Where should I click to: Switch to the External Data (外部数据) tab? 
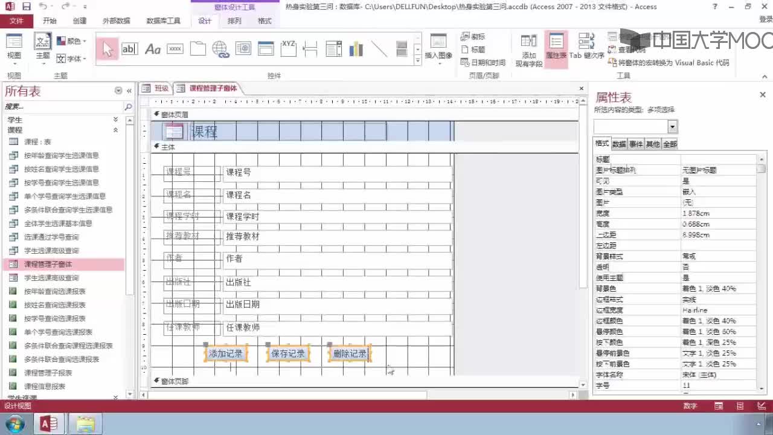click(x=117, y=21)
